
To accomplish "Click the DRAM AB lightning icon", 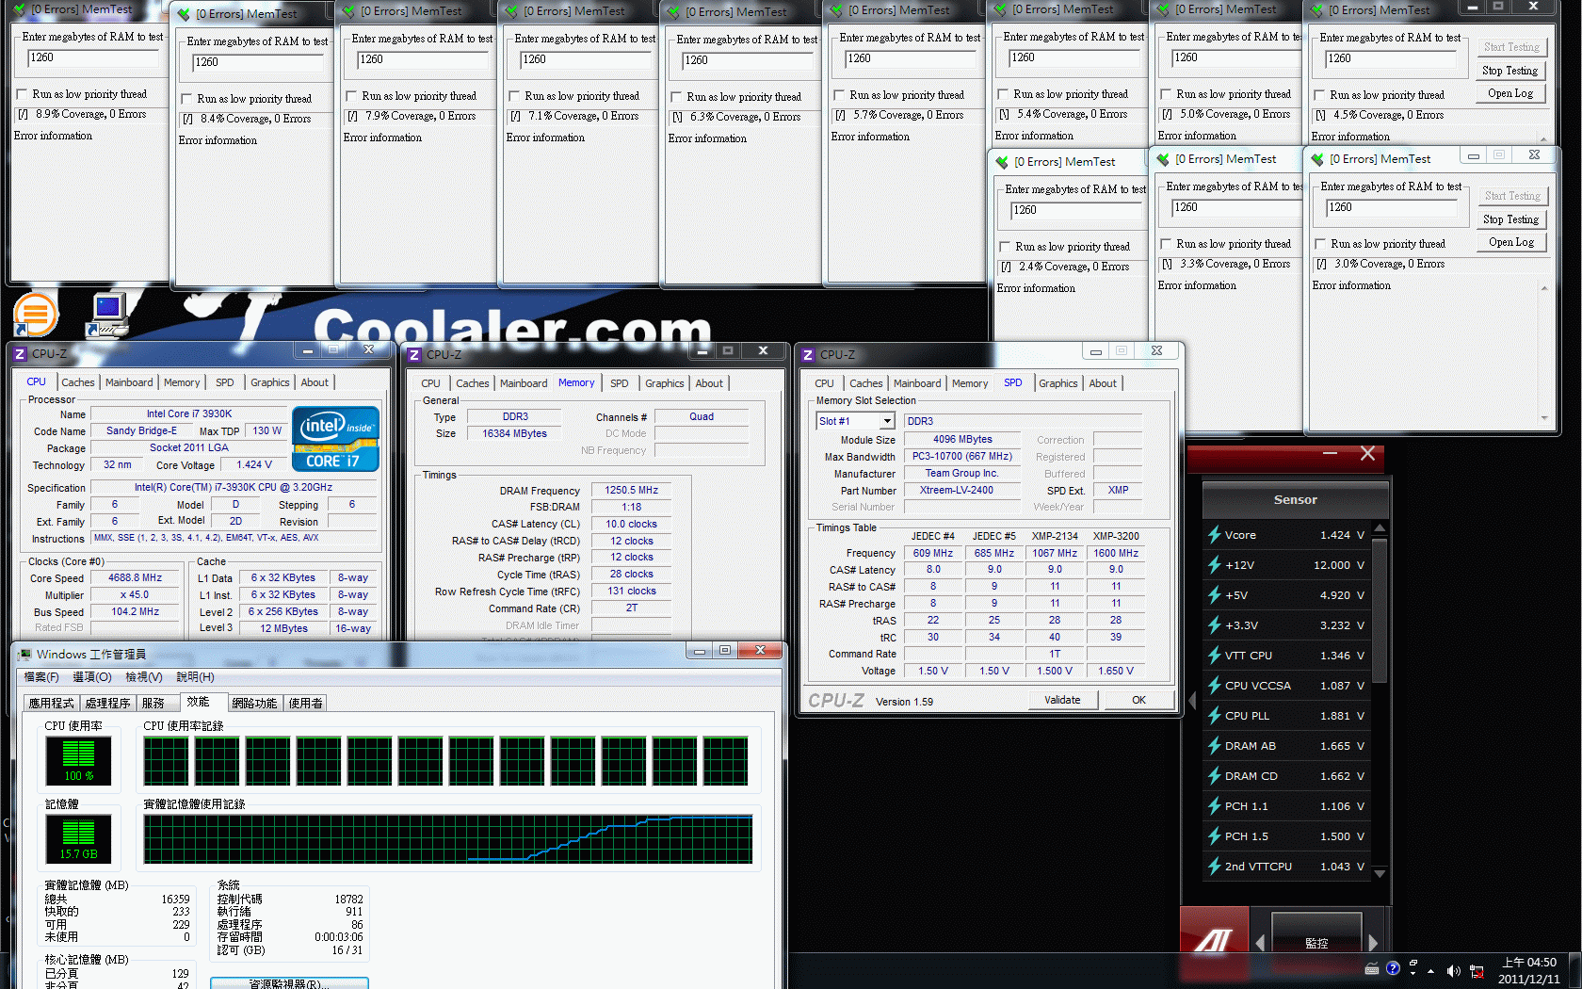I will [x=1215, y=746].
